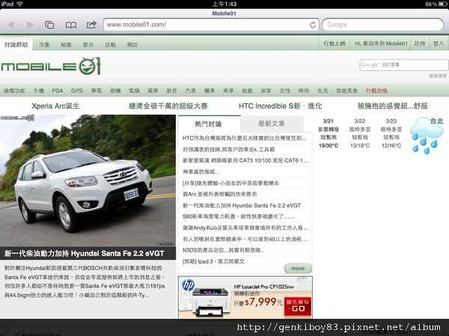Open the red 行動加值 menu item
This screenshot has width=449, height=336.
pos(376,91)
